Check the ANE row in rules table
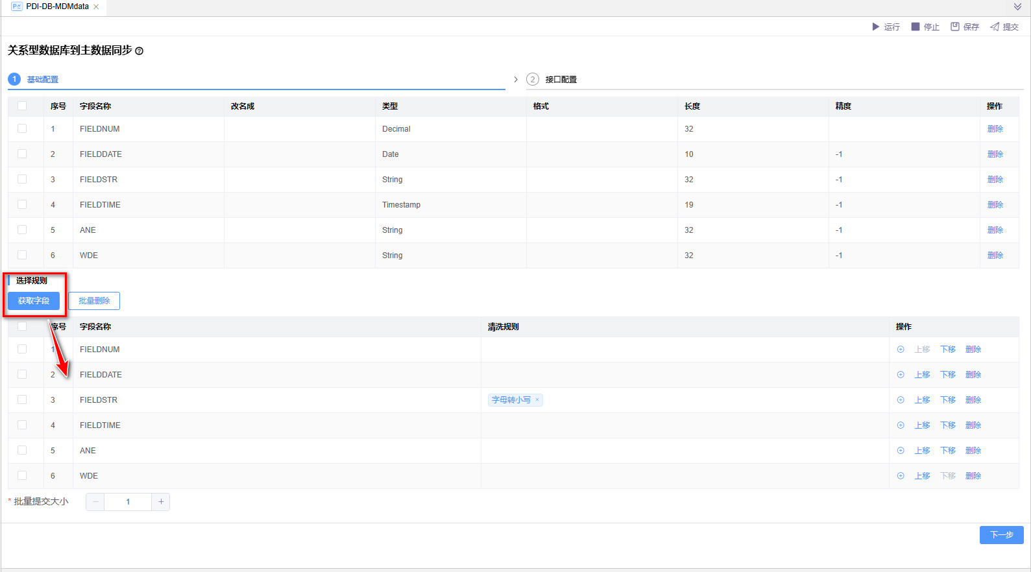1031x572 pixels. click(x=22, y=451)
